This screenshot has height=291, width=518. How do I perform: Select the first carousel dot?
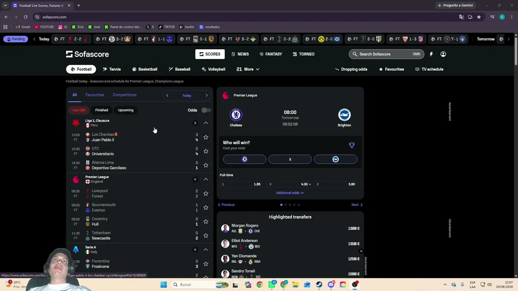281,205
